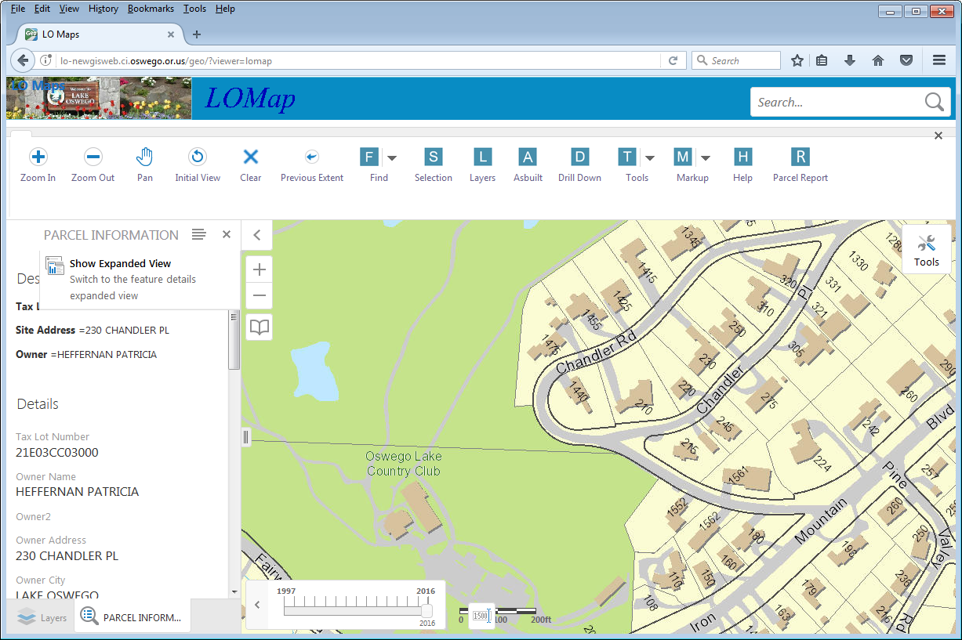Viewport: 962px width, 640px height.
Task: Select the LO Maps browser tab
Action: pos(100,34)
